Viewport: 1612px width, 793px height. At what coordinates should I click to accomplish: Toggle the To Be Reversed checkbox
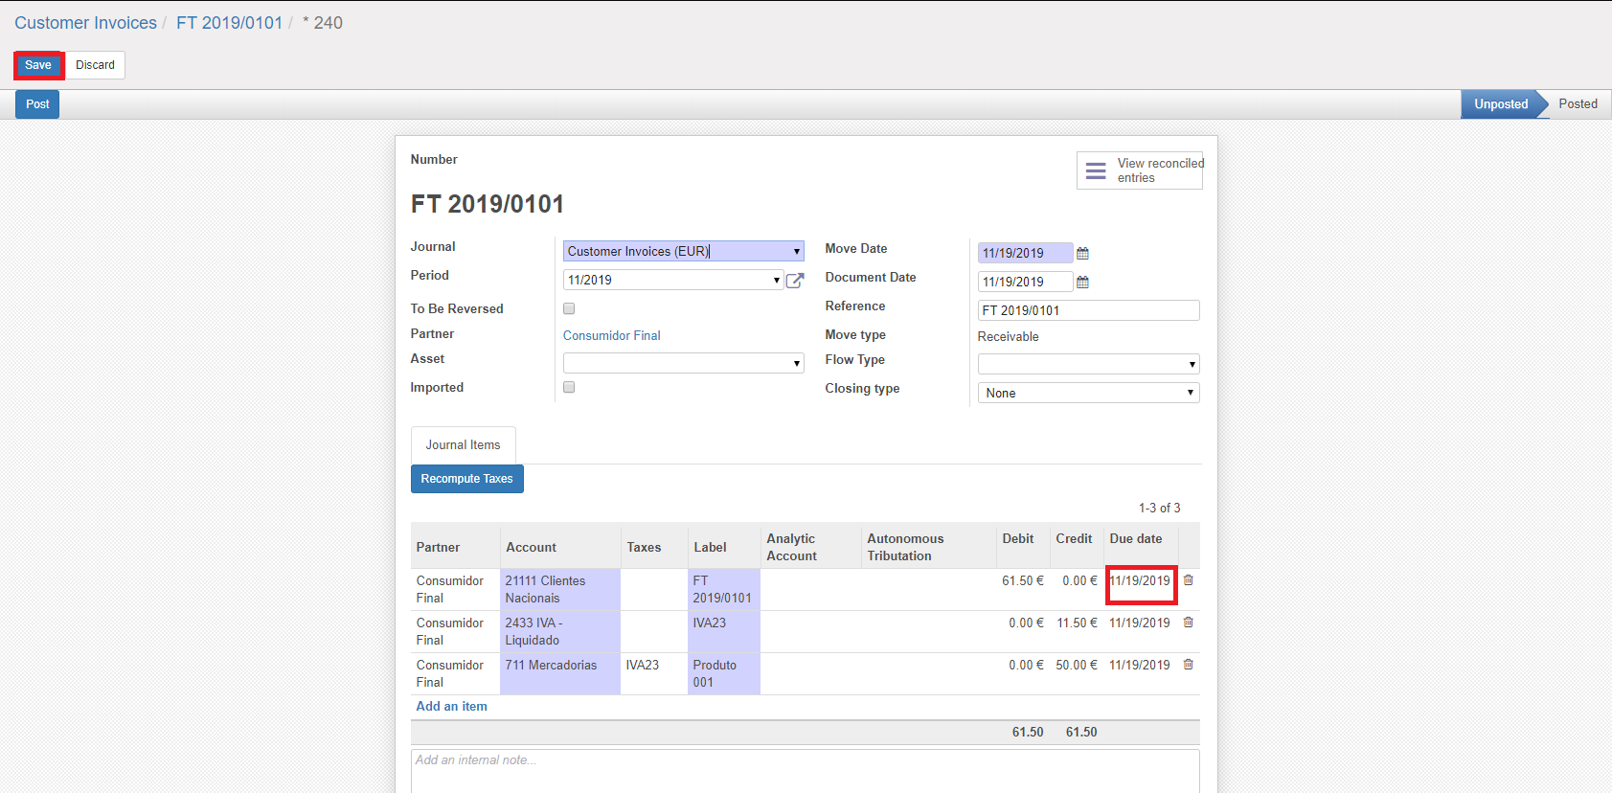569,308
